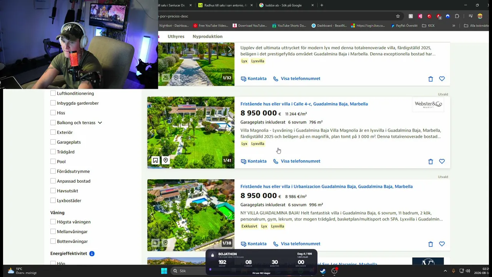Open the Urbanizacion Guadalmina Baja villa listing title

(x=327, y=187)
